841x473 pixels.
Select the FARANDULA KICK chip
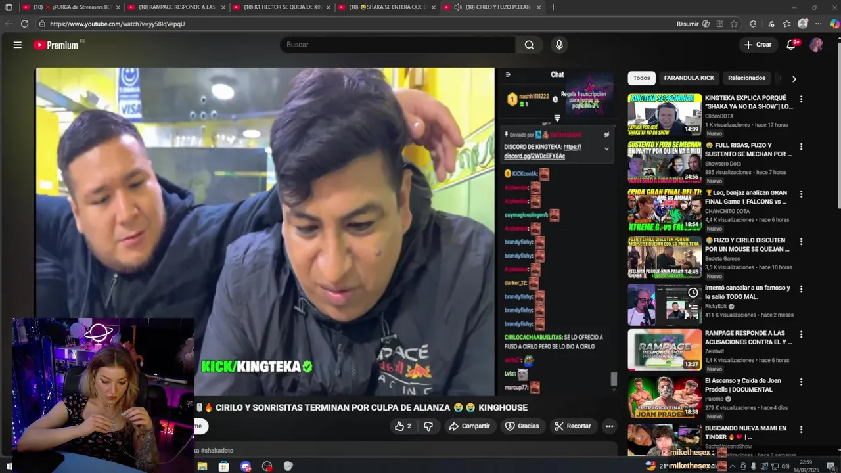coord(689,78)
